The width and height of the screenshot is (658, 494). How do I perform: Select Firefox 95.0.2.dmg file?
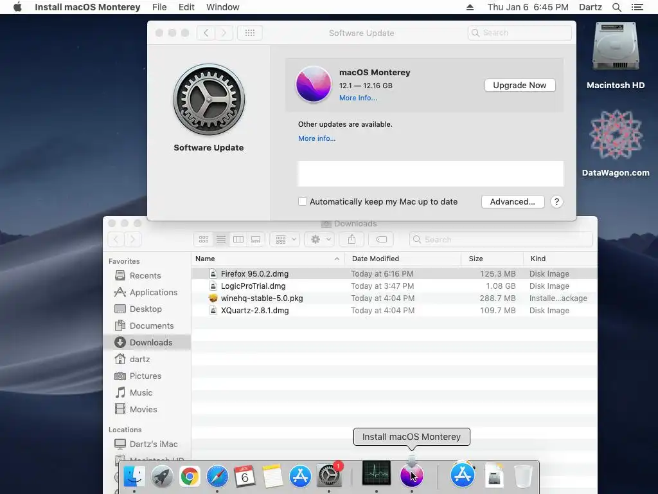coord(394,274)
